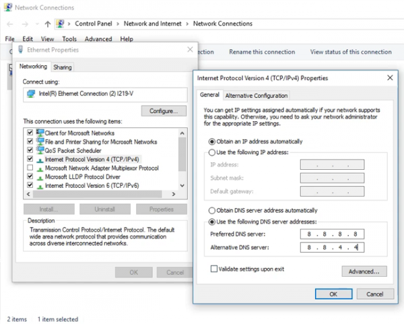The width and height of the screenshot is (404, 324).
Task: Open the File menu
Action: tap(10, 39)
